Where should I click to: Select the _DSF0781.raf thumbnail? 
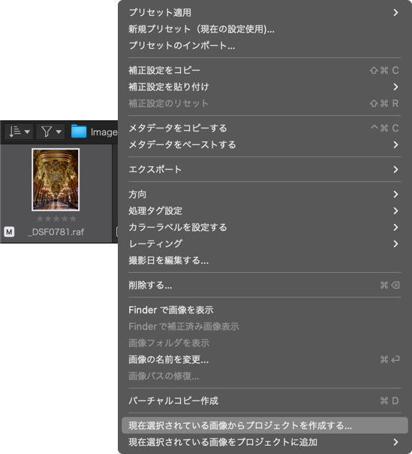pyautogui.click(x=56, y=180)
